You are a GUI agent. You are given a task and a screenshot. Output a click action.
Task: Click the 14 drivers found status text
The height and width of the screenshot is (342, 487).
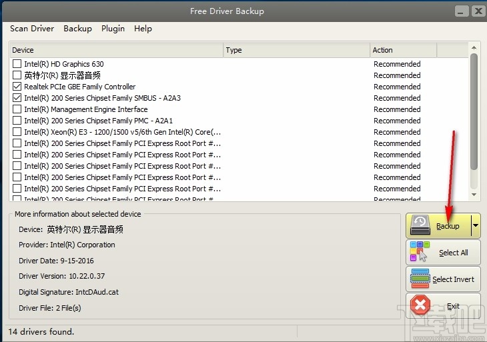click(x=41, y=332)
